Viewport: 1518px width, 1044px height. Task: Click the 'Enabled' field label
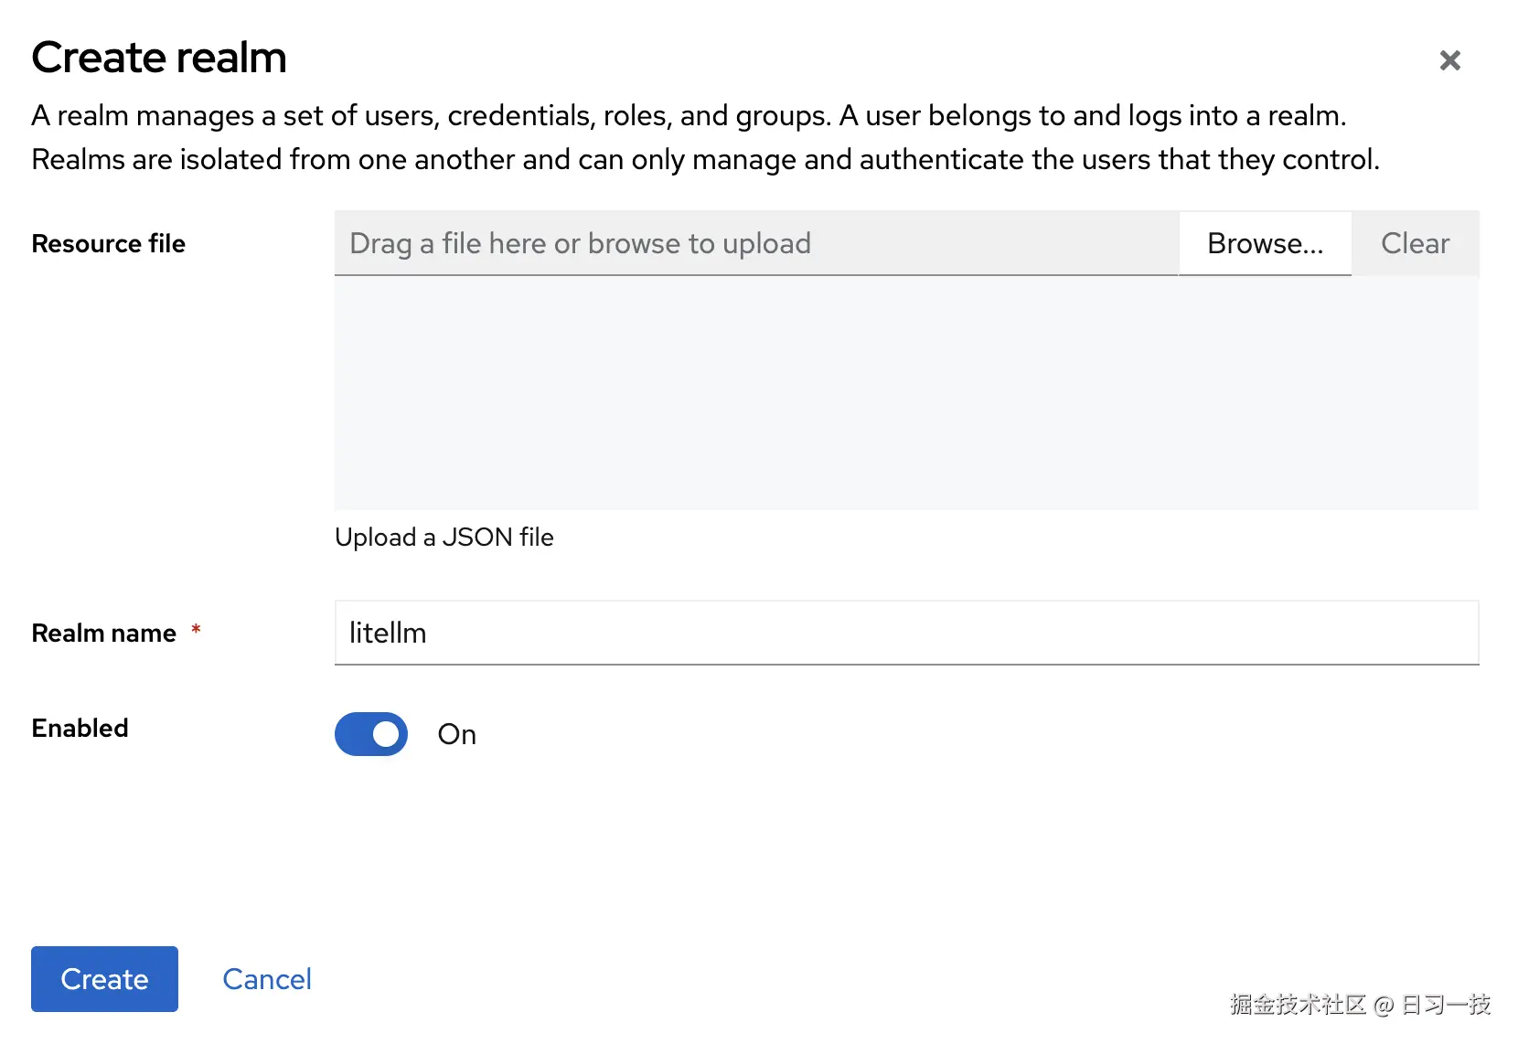point(80,728)
